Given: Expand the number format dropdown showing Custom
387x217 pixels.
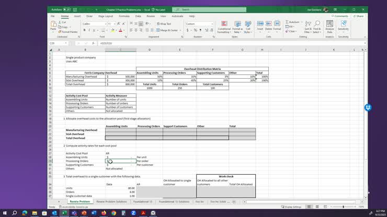Looking at the screenshot, I should point(212,24).
